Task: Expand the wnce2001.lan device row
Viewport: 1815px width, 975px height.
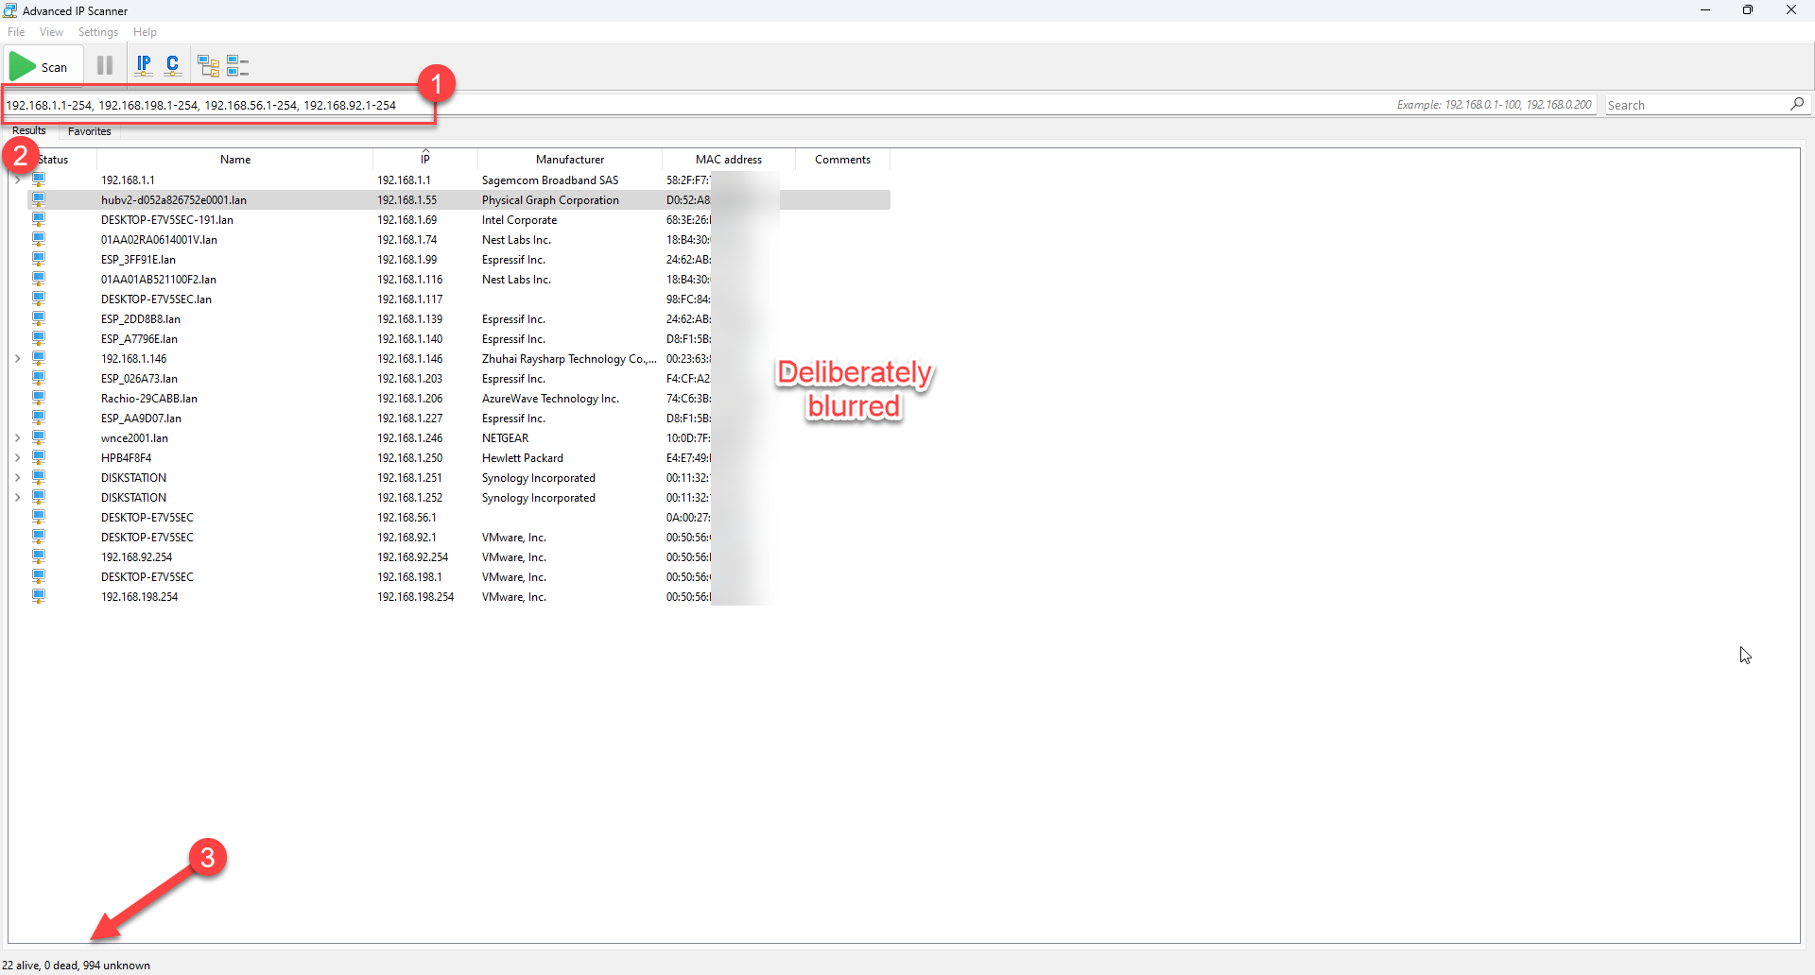Action: pos(18,438)
